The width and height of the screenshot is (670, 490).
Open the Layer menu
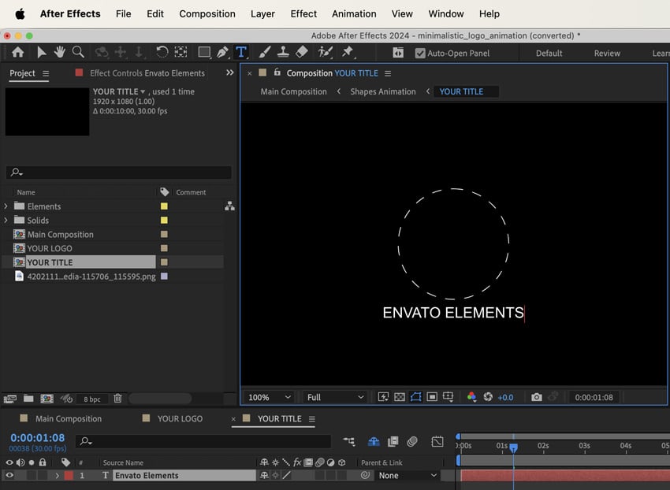pyautogui.click(x=262, y=13)
